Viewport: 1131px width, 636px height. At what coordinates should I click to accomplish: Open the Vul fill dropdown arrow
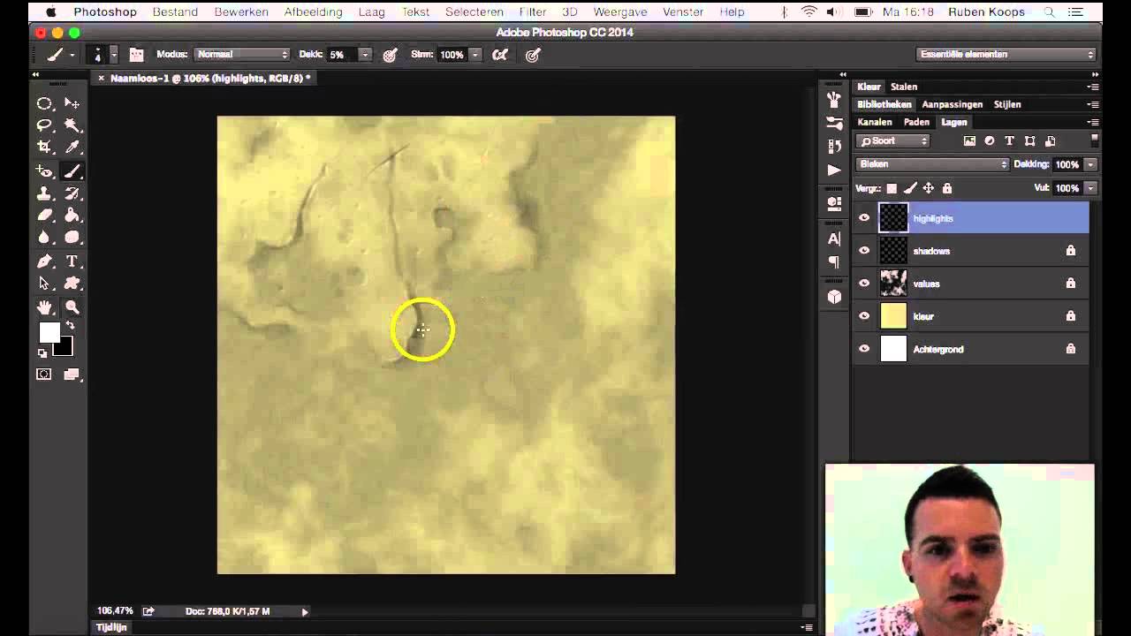1090,188
